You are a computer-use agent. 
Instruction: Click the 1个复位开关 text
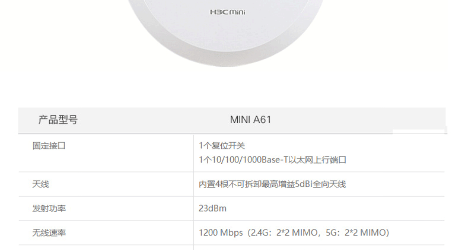pos(222,145)
